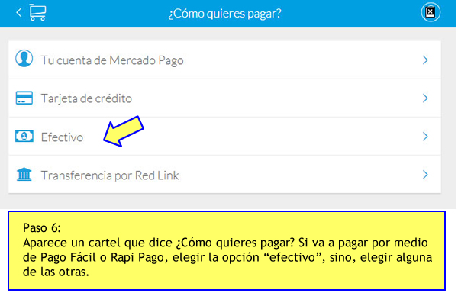
Task: Expand chevron on Tarjeta de crédito row
Action: (425, 98)
